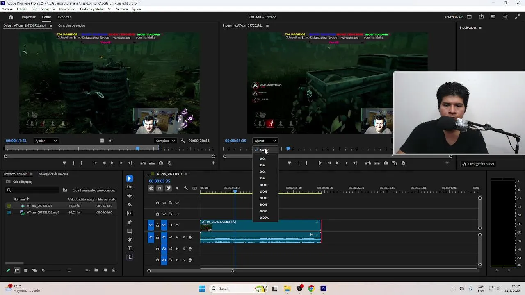Viewport: 525px width, 295px height.
Task: Click Export Frame camera in Source monitor
Action: [x=161, y=163]
